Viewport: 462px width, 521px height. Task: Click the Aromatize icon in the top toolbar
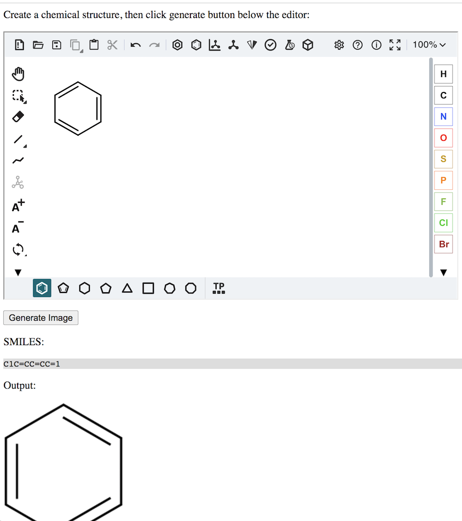tap(178, 45)
